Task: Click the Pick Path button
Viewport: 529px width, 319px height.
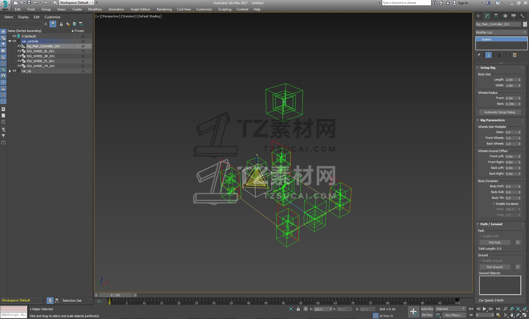Action: [x=495, y=243]
